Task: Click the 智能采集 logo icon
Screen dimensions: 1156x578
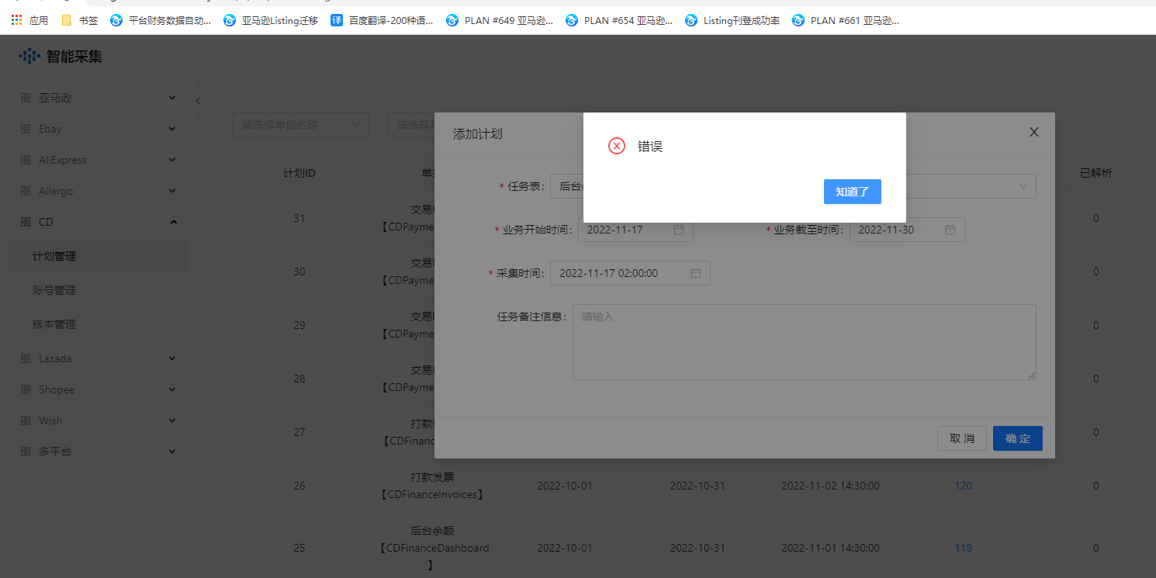Action: [x=29, y=56]
